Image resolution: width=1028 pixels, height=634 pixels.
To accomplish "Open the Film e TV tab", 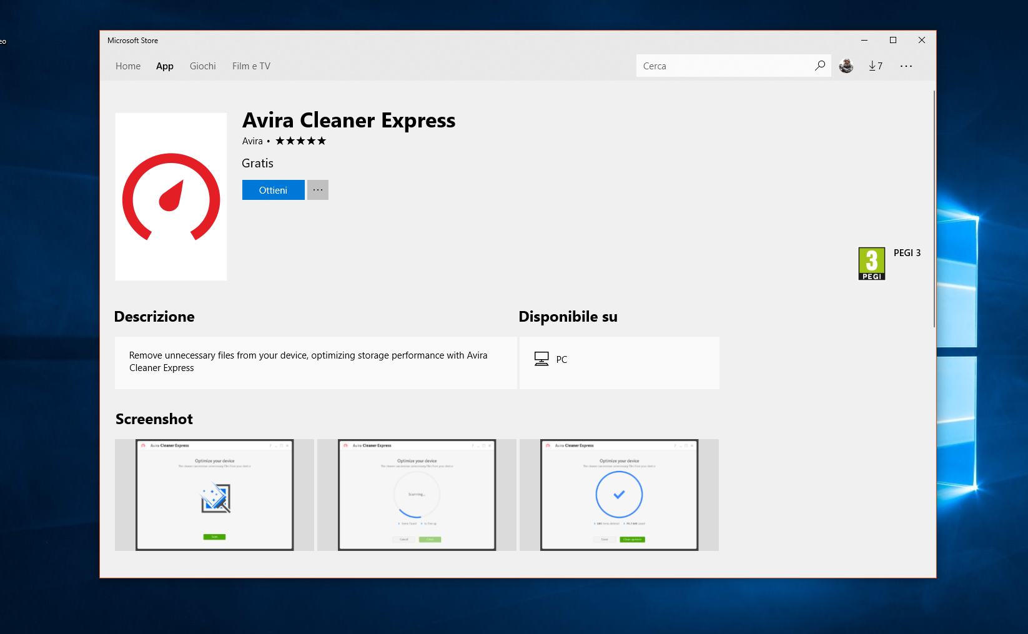I will pyautogui.click(x=251, y=66).
